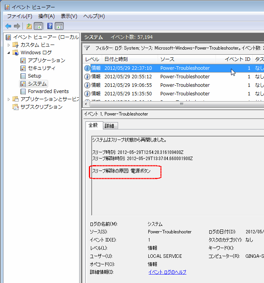Viewport: 264px width, 283px height.
Task: Toggle the show/hide action pane icon
Action: (59, 26)
